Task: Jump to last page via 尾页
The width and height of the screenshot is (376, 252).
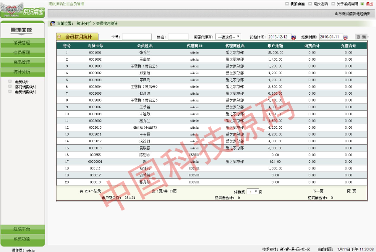Action: (351, 191)
